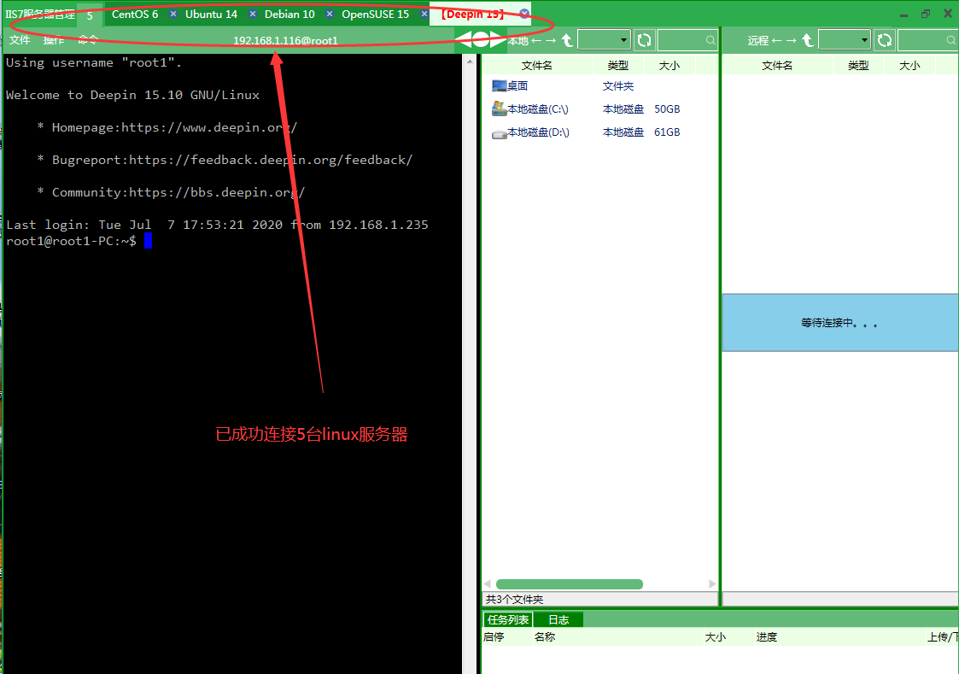Click the 192.168.1.116@root1 session title

pos(285,40)
